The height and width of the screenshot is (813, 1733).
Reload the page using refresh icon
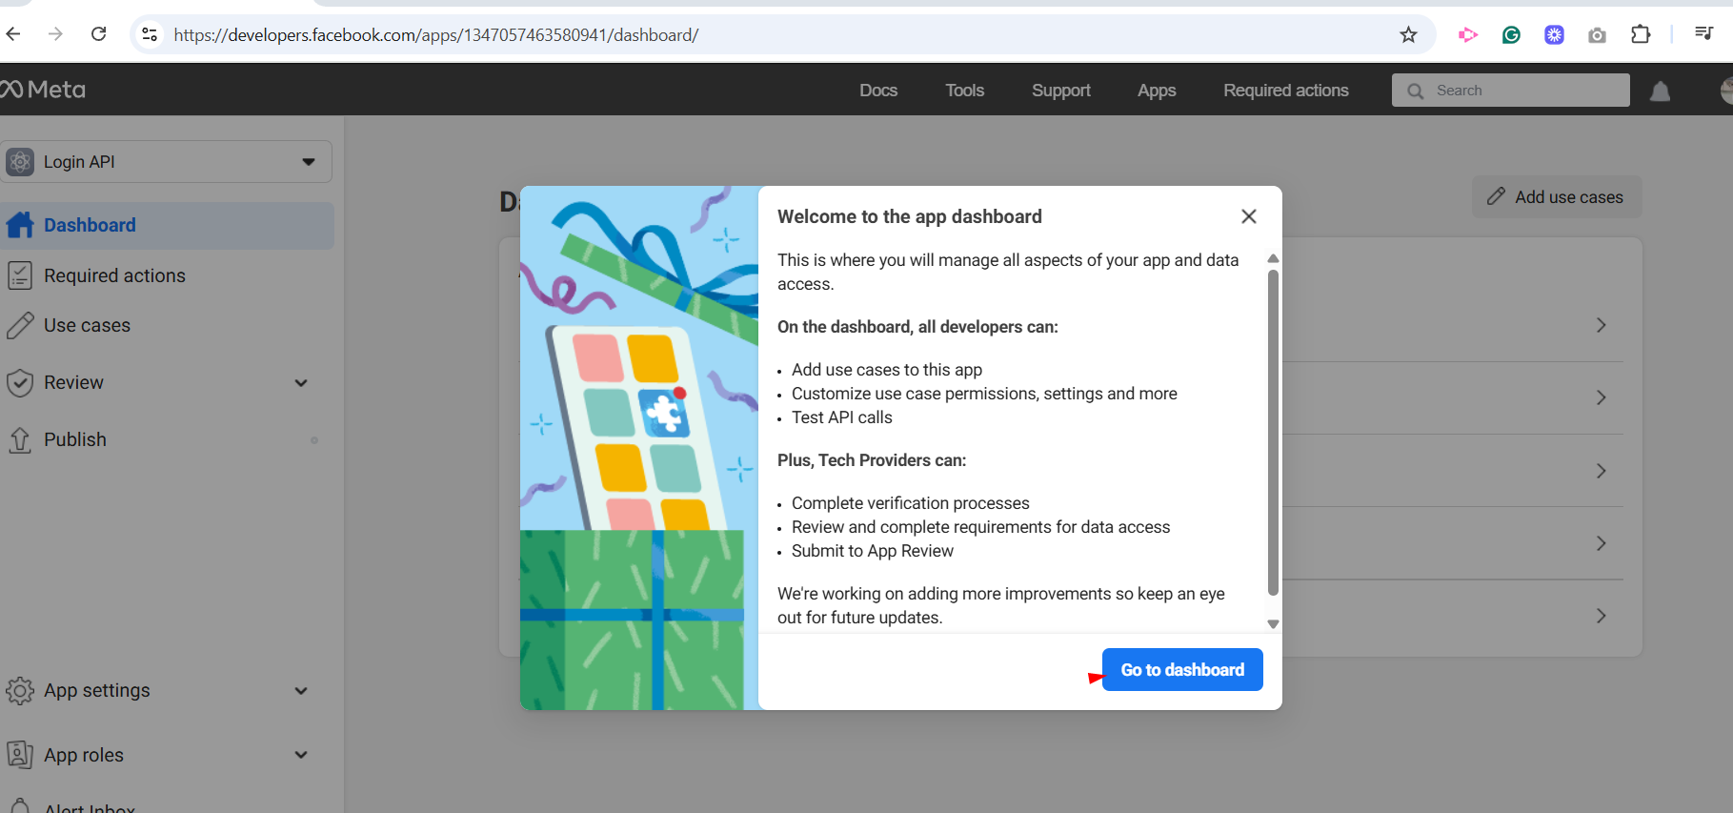98,34
